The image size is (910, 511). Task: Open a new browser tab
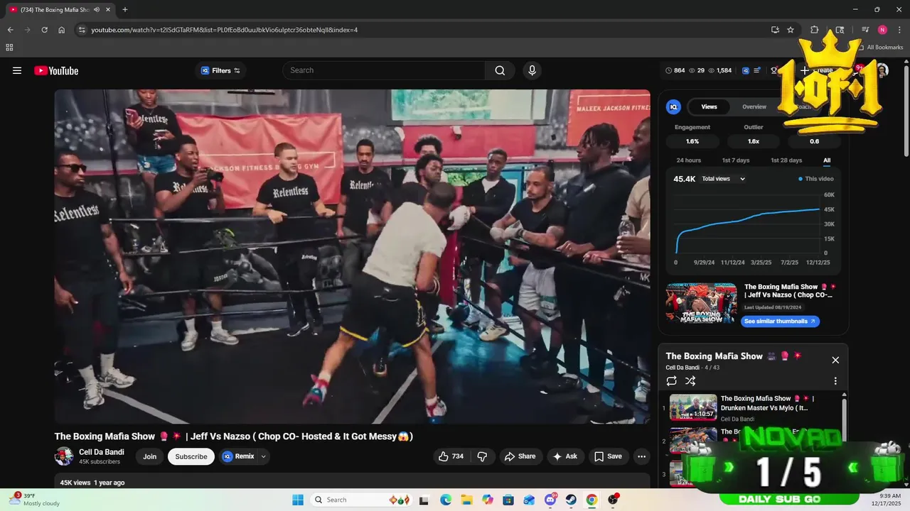tap(125, 9)
